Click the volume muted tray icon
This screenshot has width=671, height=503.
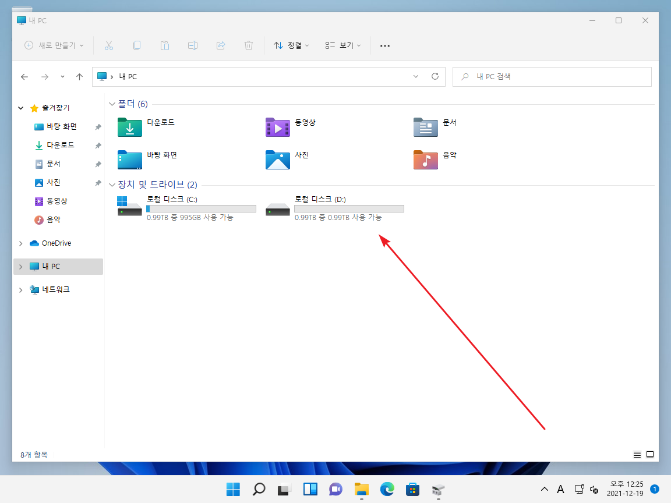tap(594, 489)
